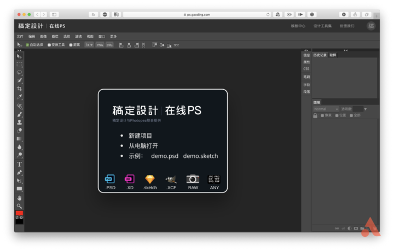The height and width of the screenshot is (251, 394).
Task: Open the 1x scale dropdown
Action: [89, 45]
